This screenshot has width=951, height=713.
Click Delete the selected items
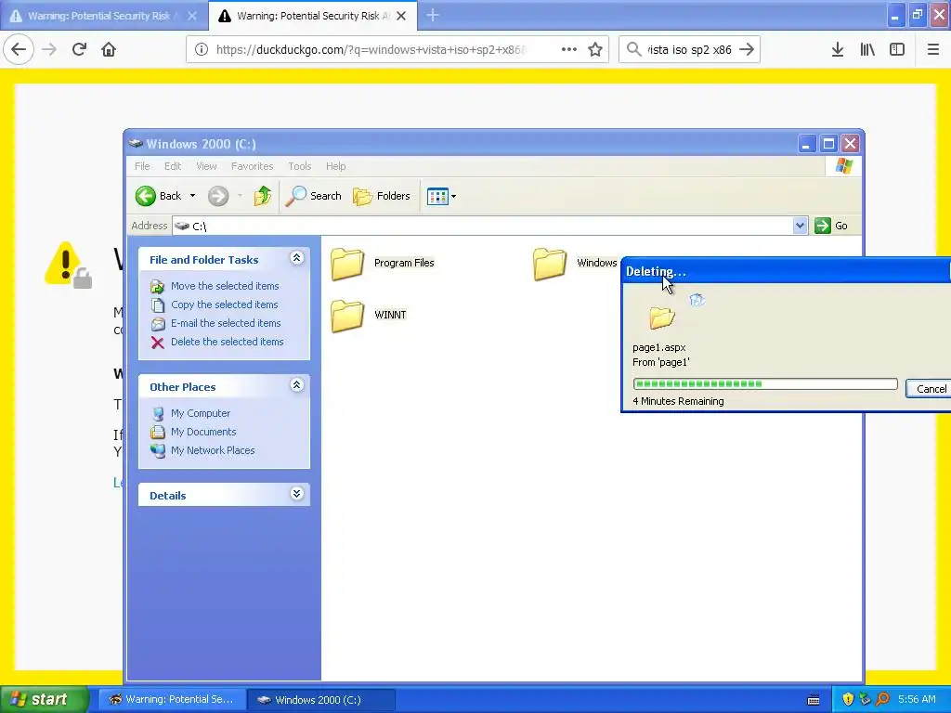[227, 342]
